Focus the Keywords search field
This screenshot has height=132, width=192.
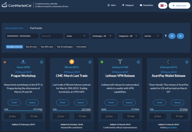coord(52,36)
